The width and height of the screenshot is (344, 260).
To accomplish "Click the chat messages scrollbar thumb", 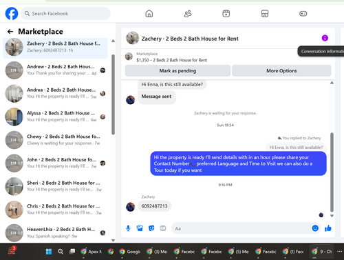I will 332,172.
